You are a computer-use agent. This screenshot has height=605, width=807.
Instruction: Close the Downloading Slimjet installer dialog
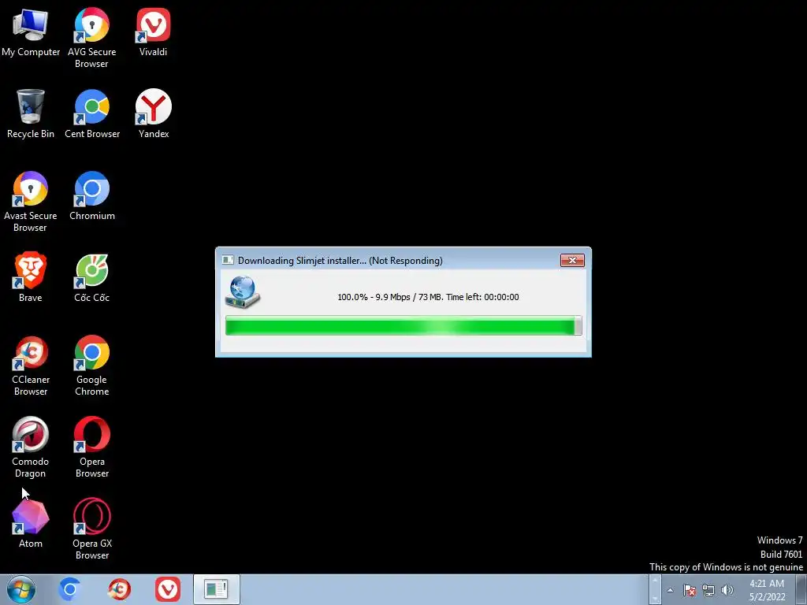coord(572,260)
